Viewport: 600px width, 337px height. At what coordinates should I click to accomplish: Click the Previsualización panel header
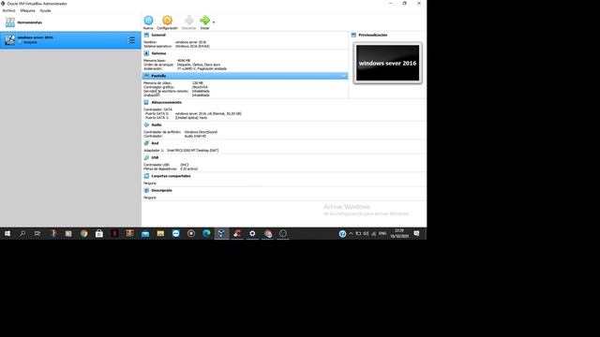tap(373, 35)
